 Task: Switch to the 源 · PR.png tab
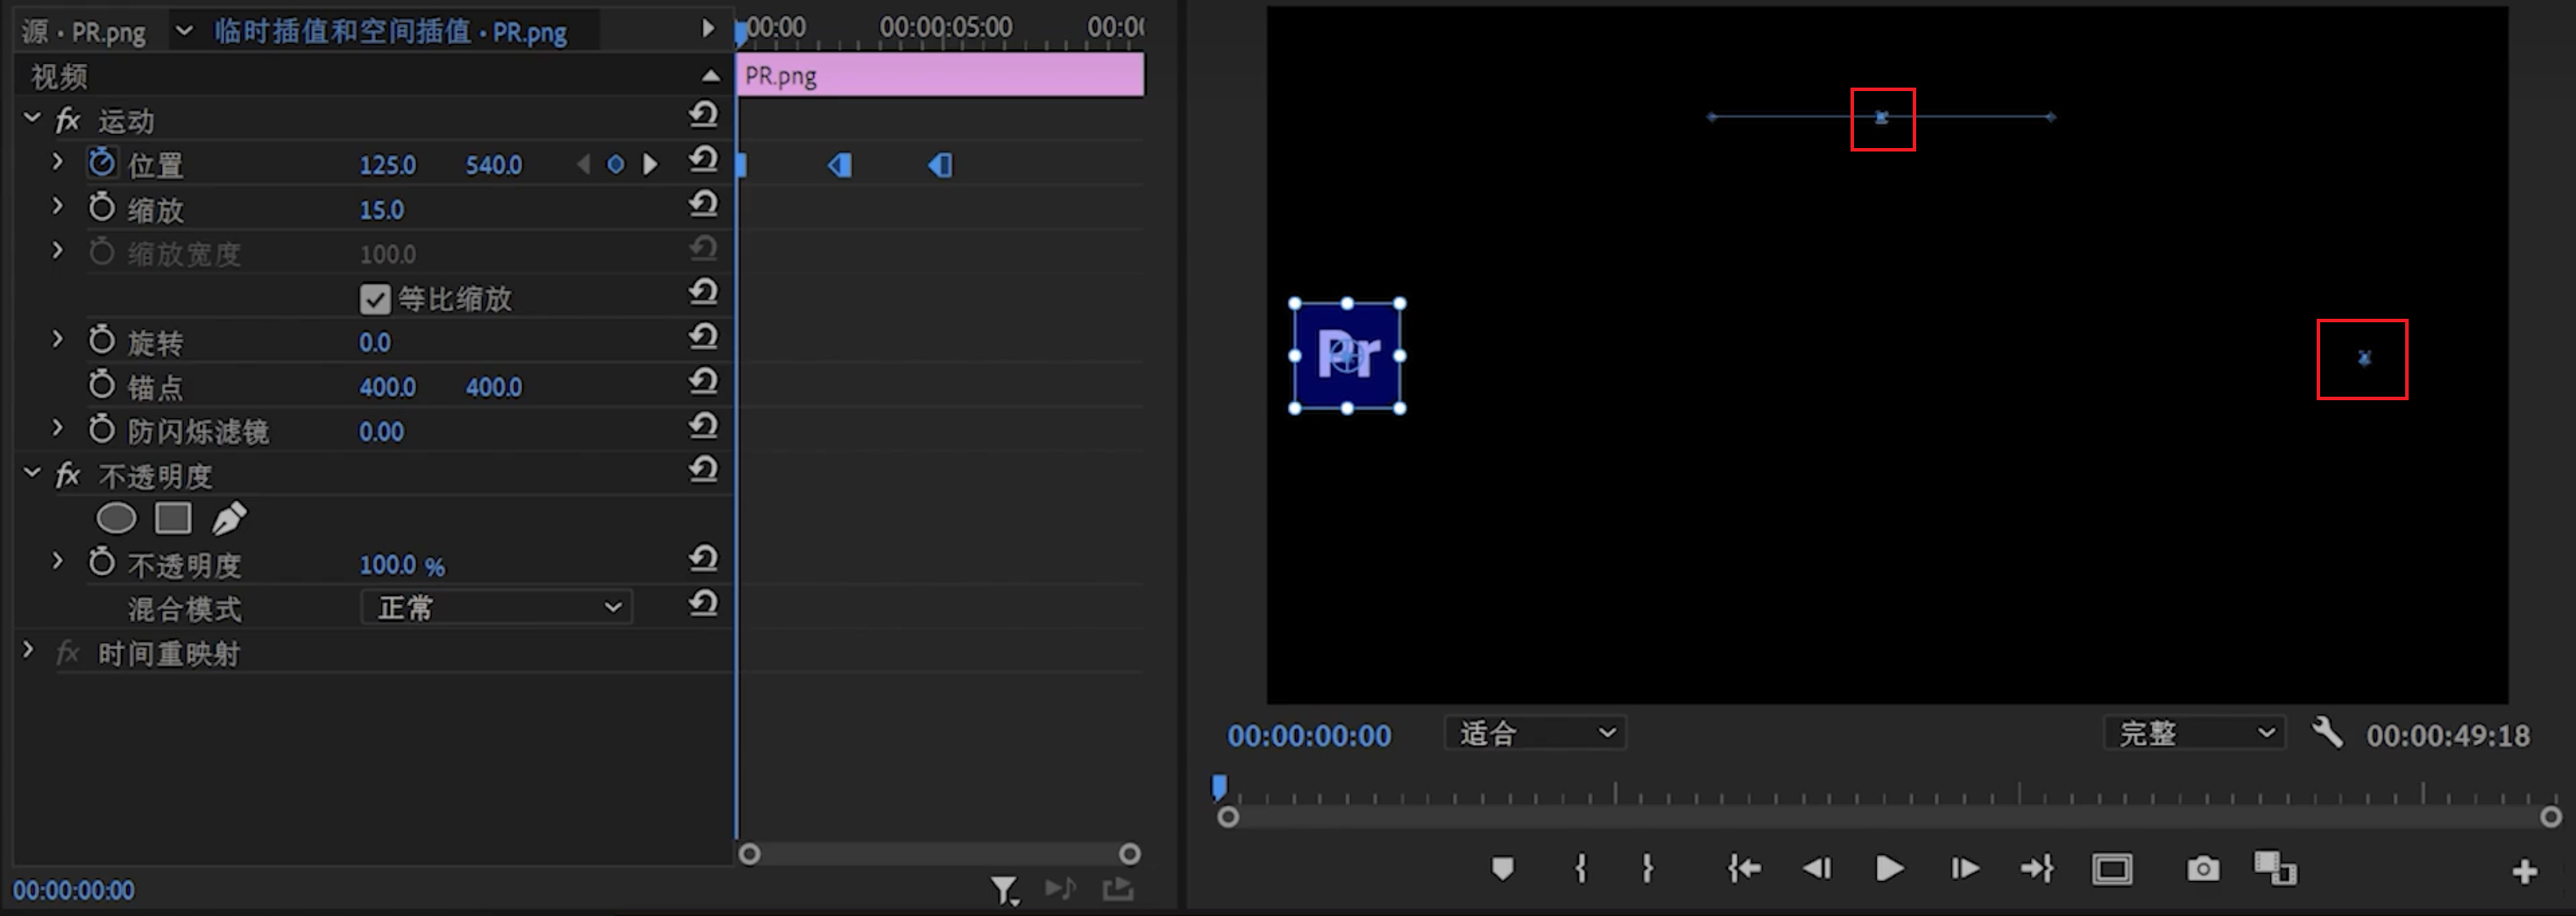coord(85,32)
